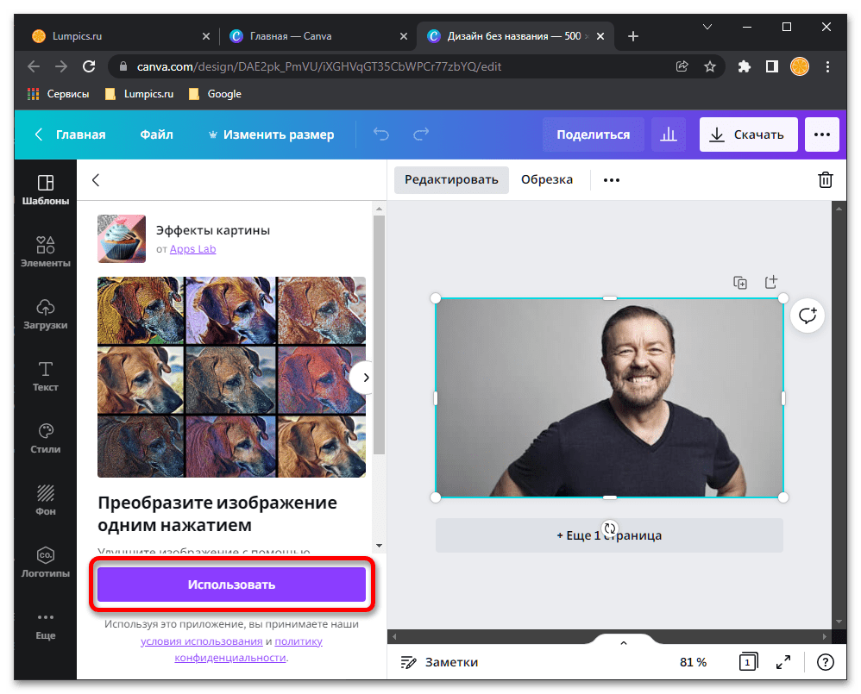Enter fullscreen presentation mode
The width and height of the screenshot is (861, 694).
783,662
